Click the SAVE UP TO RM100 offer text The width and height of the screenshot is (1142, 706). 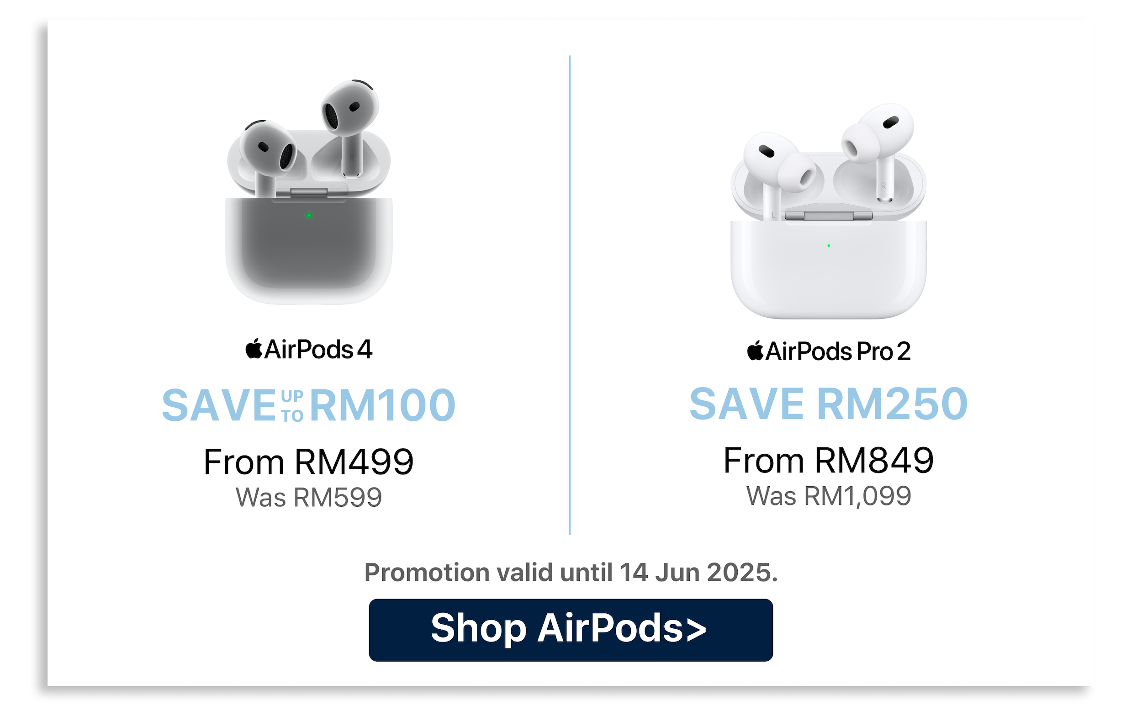pos(308,405)
